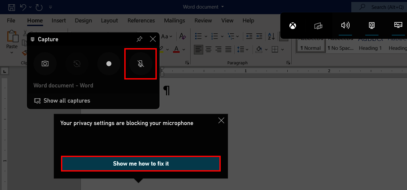The width and height of the screenshot is (407, 190).
Task: Toggle center text alignment
Action: point(208,49)
